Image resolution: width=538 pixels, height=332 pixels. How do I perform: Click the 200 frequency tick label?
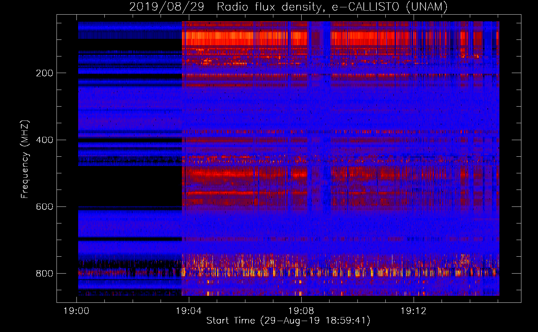(45, 73)
